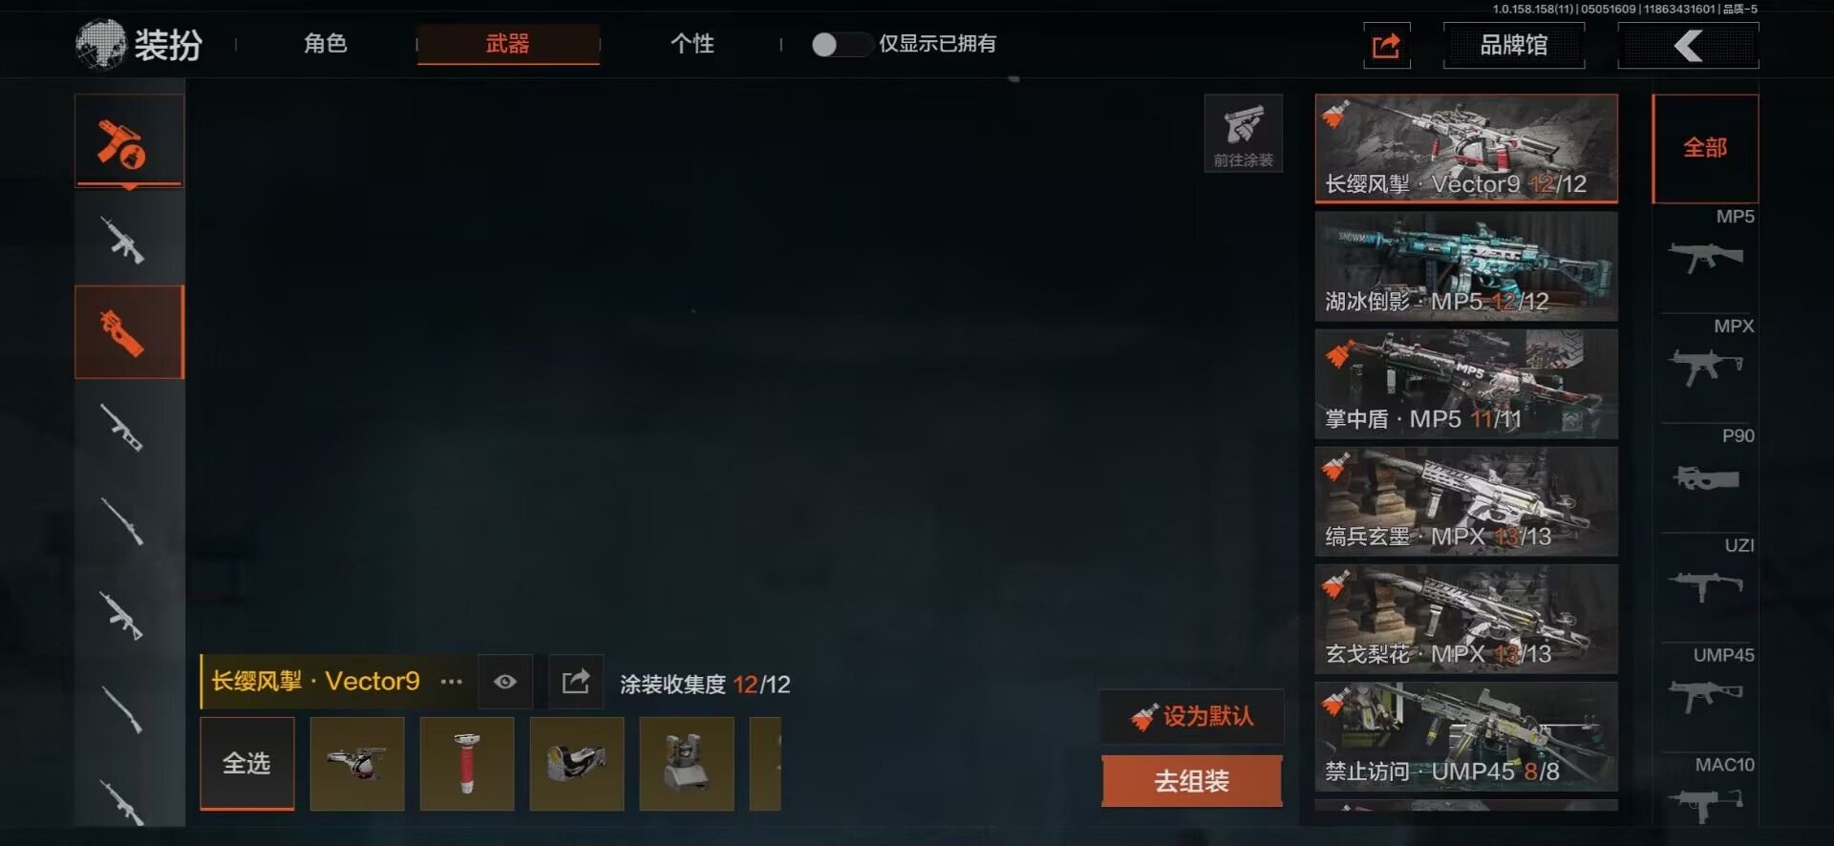
Task: Go back using the arrow icon
Action: [1688, 45]
